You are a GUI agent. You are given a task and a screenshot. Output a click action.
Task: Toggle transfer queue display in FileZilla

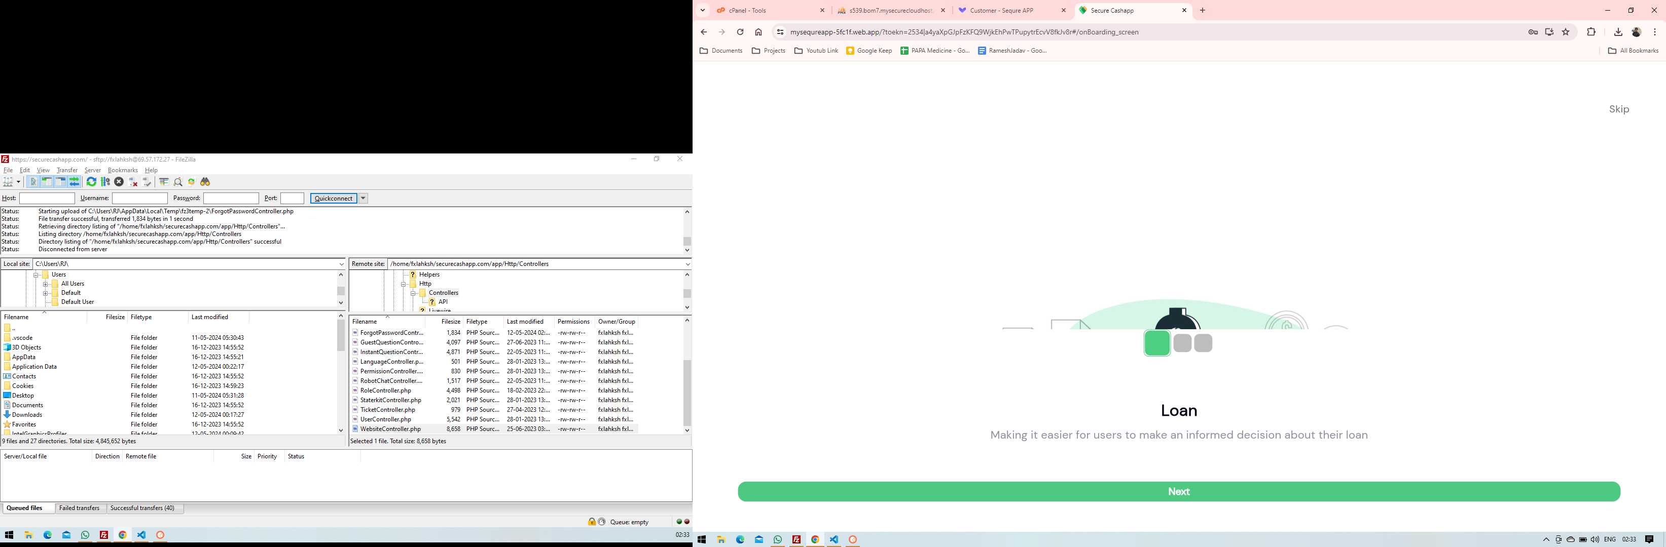75,182
